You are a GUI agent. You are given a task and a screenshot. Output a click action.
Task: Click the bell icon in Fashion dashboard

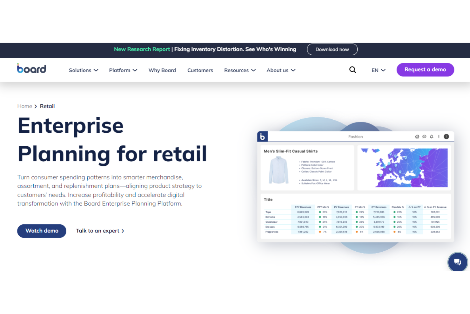[x=432, y=136]
